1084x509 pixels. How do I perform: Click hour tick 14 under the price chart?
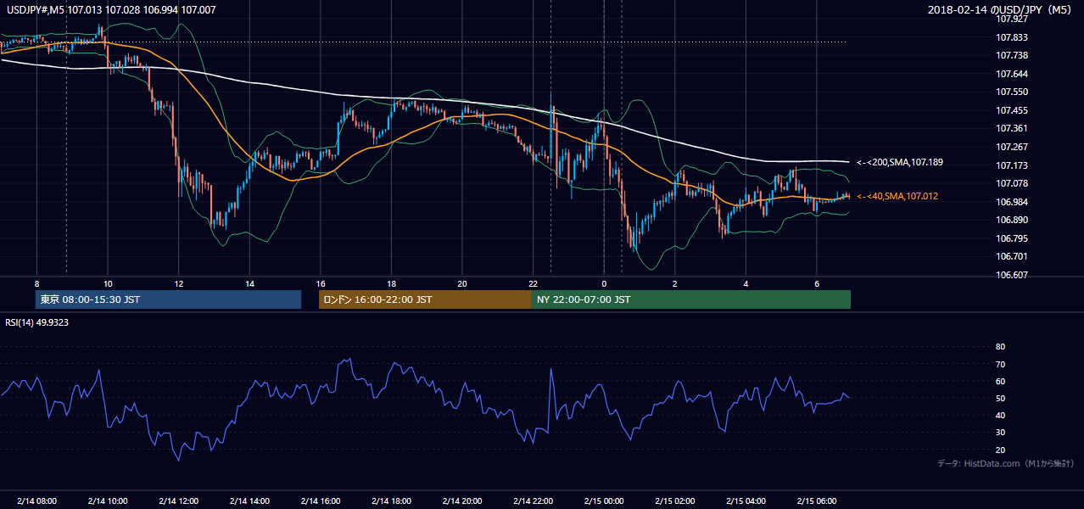point(249,283)
